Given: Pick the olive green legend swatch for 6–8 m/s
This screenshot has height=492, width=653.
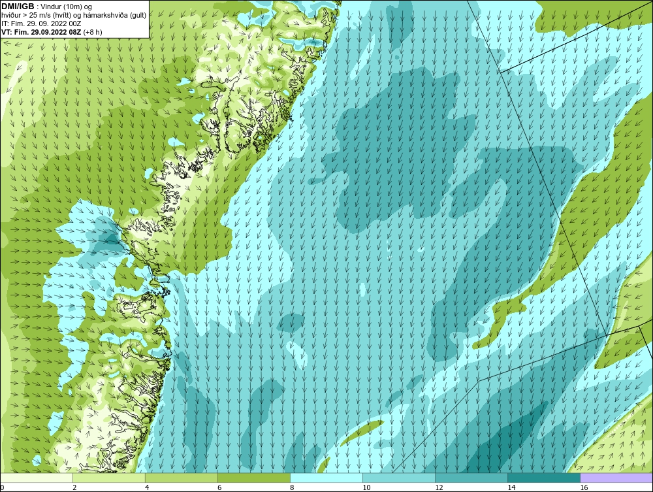Looking at the screenshot, I should tap(253, 478).
